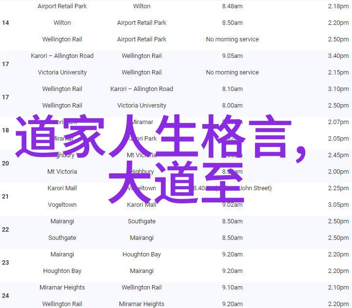Click the '8.00am' morning time
The width and height of the screenshot is (352, 308).
click(233, 106)
